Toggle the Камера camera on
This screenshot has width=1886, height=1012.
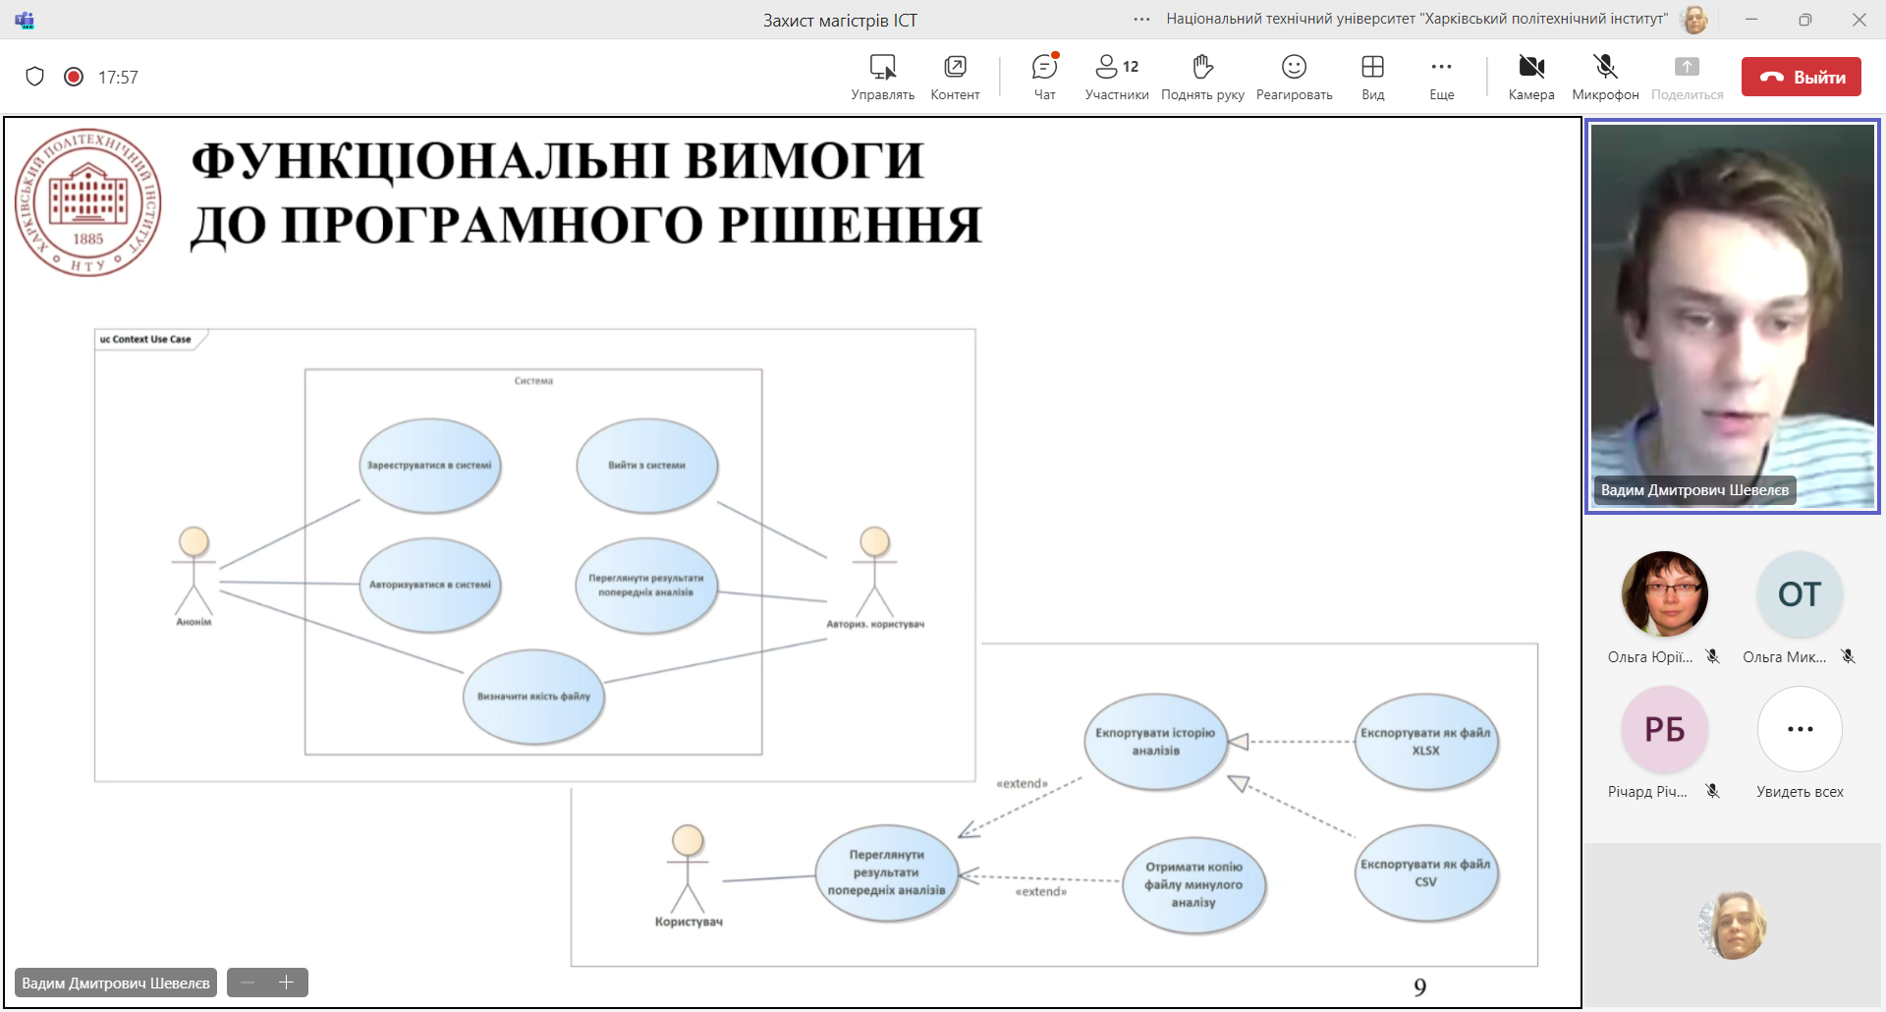click(x=1530, y=77)
